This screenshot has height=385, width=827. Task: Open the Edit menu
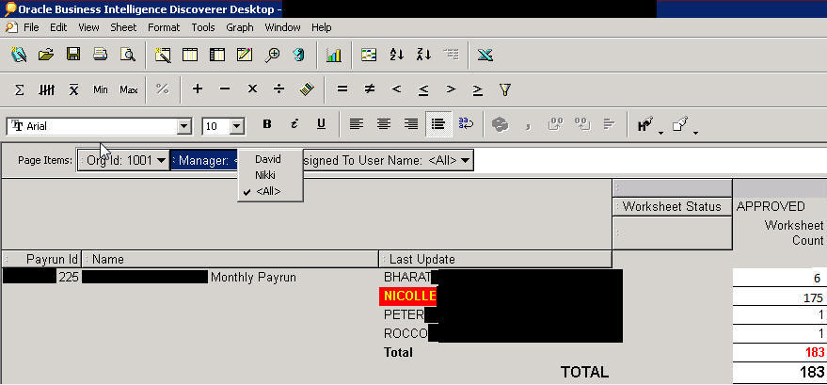[58, 27]
